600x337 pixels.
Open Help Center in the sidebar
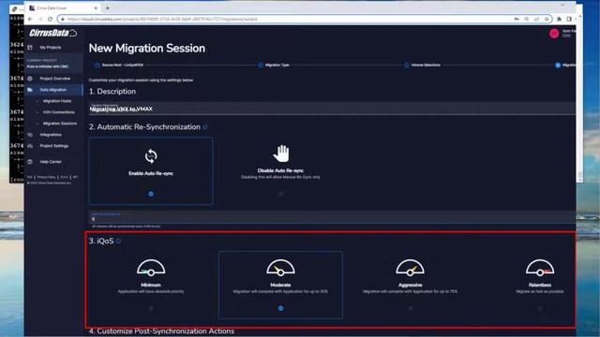point(51,162)
